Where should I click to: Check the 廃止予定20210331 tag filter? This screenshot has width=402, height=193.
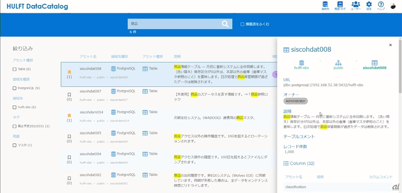pyautogui.click(x=14, y=126)
